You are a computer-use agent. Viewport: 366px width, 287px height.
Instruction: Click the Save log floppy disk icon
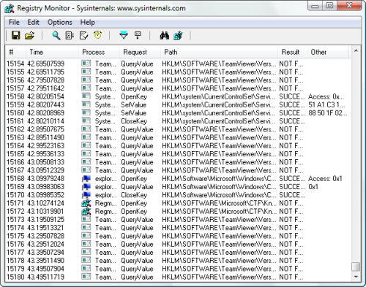pyautogui.click(x=16, y=36)
